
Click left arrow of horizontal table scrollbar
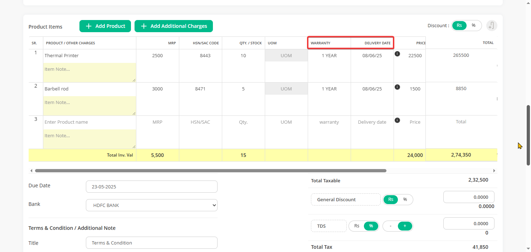click(31, 171)
